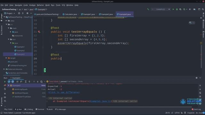Toggle the Favorites side tool window
The height and width of the screenshot is (115, 205).
[1, 102]
